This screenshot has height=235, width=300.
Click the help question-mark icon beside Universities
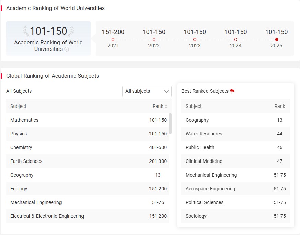[67, 49]
